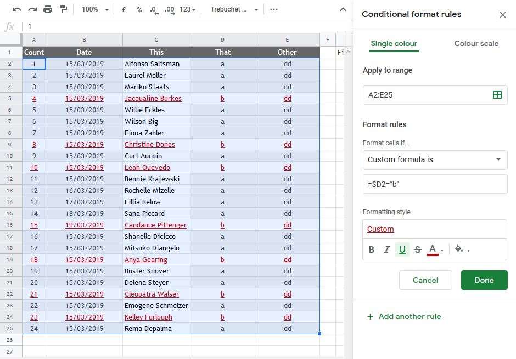The width and height of the screenshot is (516, 359).
Task: Disable underline formatting style
Action: click(403, 249)
